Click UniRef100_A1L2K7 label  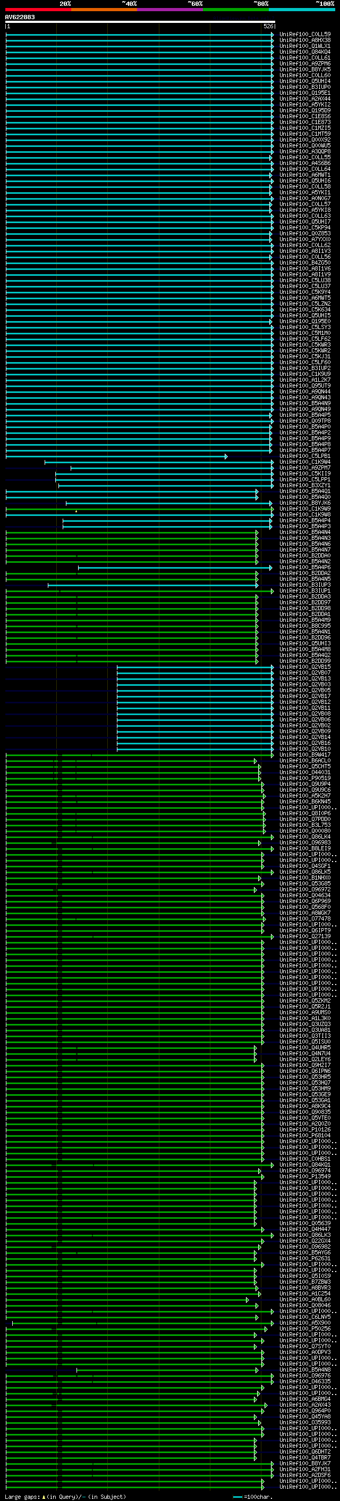pos(305,380)
